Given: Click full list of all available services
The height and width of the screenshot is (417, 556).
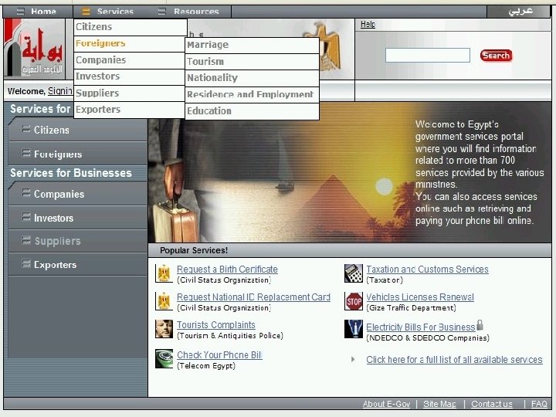Looking at the screenshot, I should 454,360.
